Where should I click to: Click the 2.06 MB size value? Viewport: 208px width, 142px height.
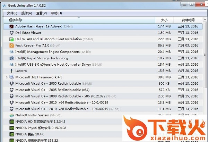pos(164,96)
